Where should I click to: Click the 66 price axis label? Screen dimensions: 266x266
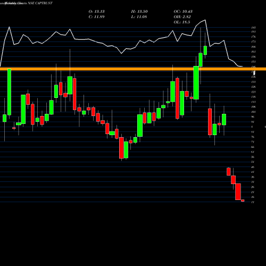click(x=253, y=147)
